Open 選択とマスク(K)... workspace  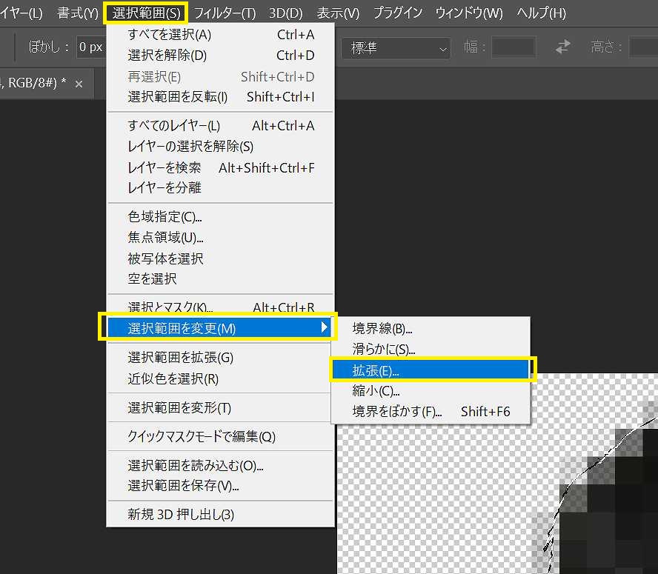click(221, 307)
